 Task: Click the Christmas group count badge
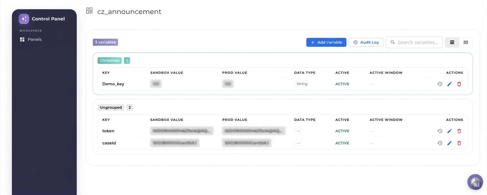[x=127, y=61]
